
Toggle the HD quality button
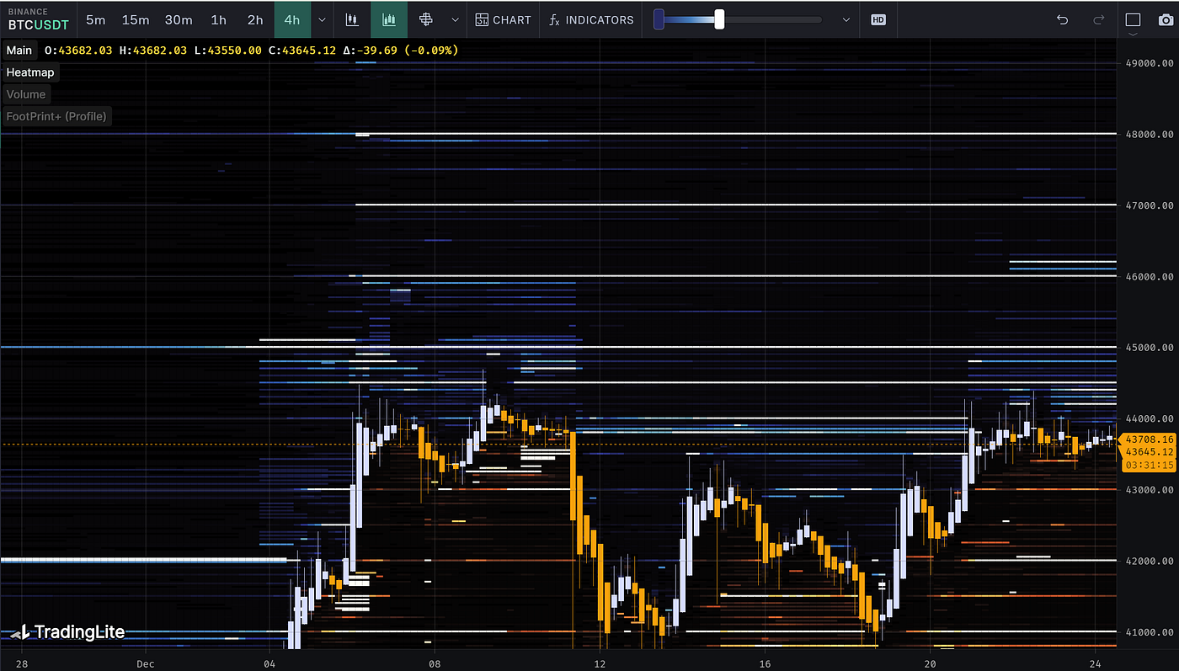[878, 19]
